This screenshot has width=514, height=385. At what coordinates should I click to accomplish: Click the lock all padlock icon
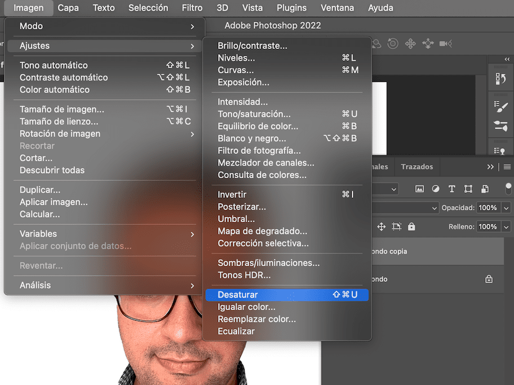click(411, 227)
